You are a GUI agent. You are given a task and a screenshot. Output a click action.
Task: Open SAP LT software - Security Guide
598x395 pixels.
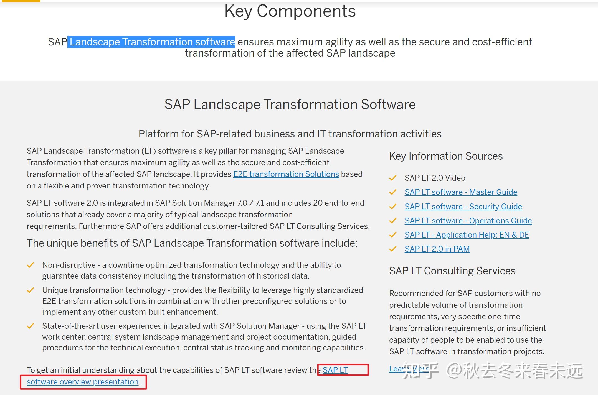tap(463, 207)
